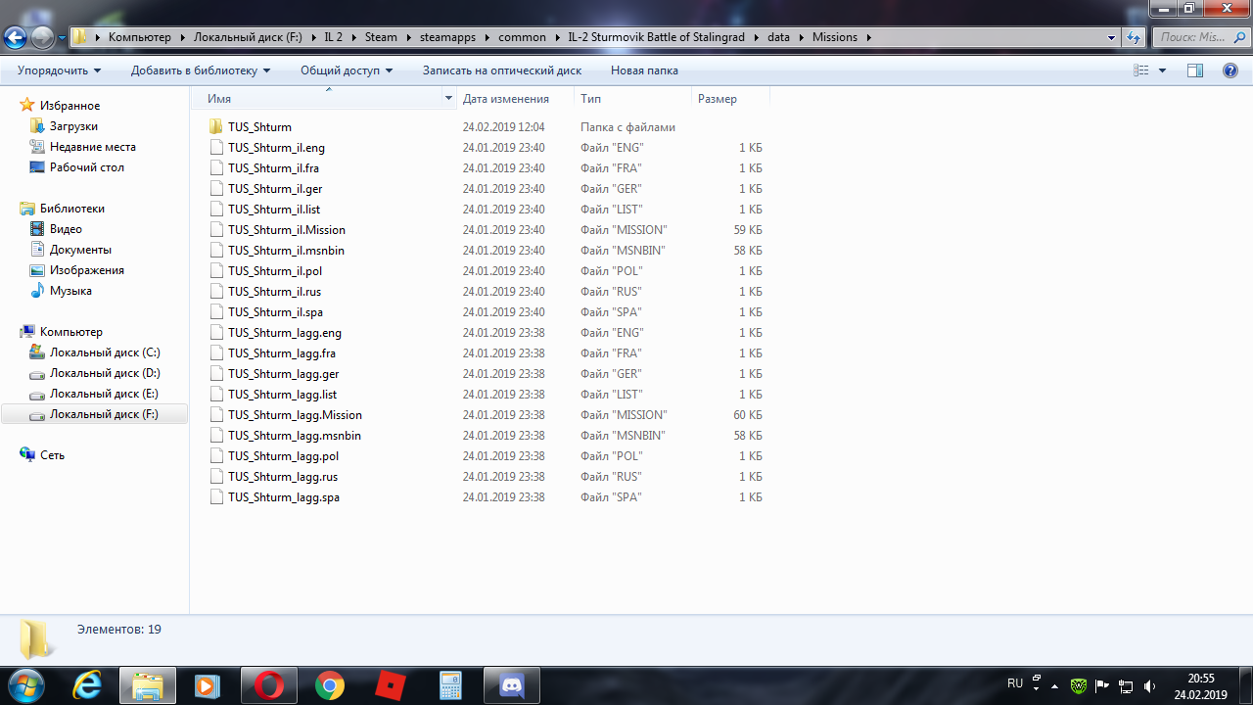Open the calculator taskbar icon
The image size is (1253, 705).
coord(450,685)
